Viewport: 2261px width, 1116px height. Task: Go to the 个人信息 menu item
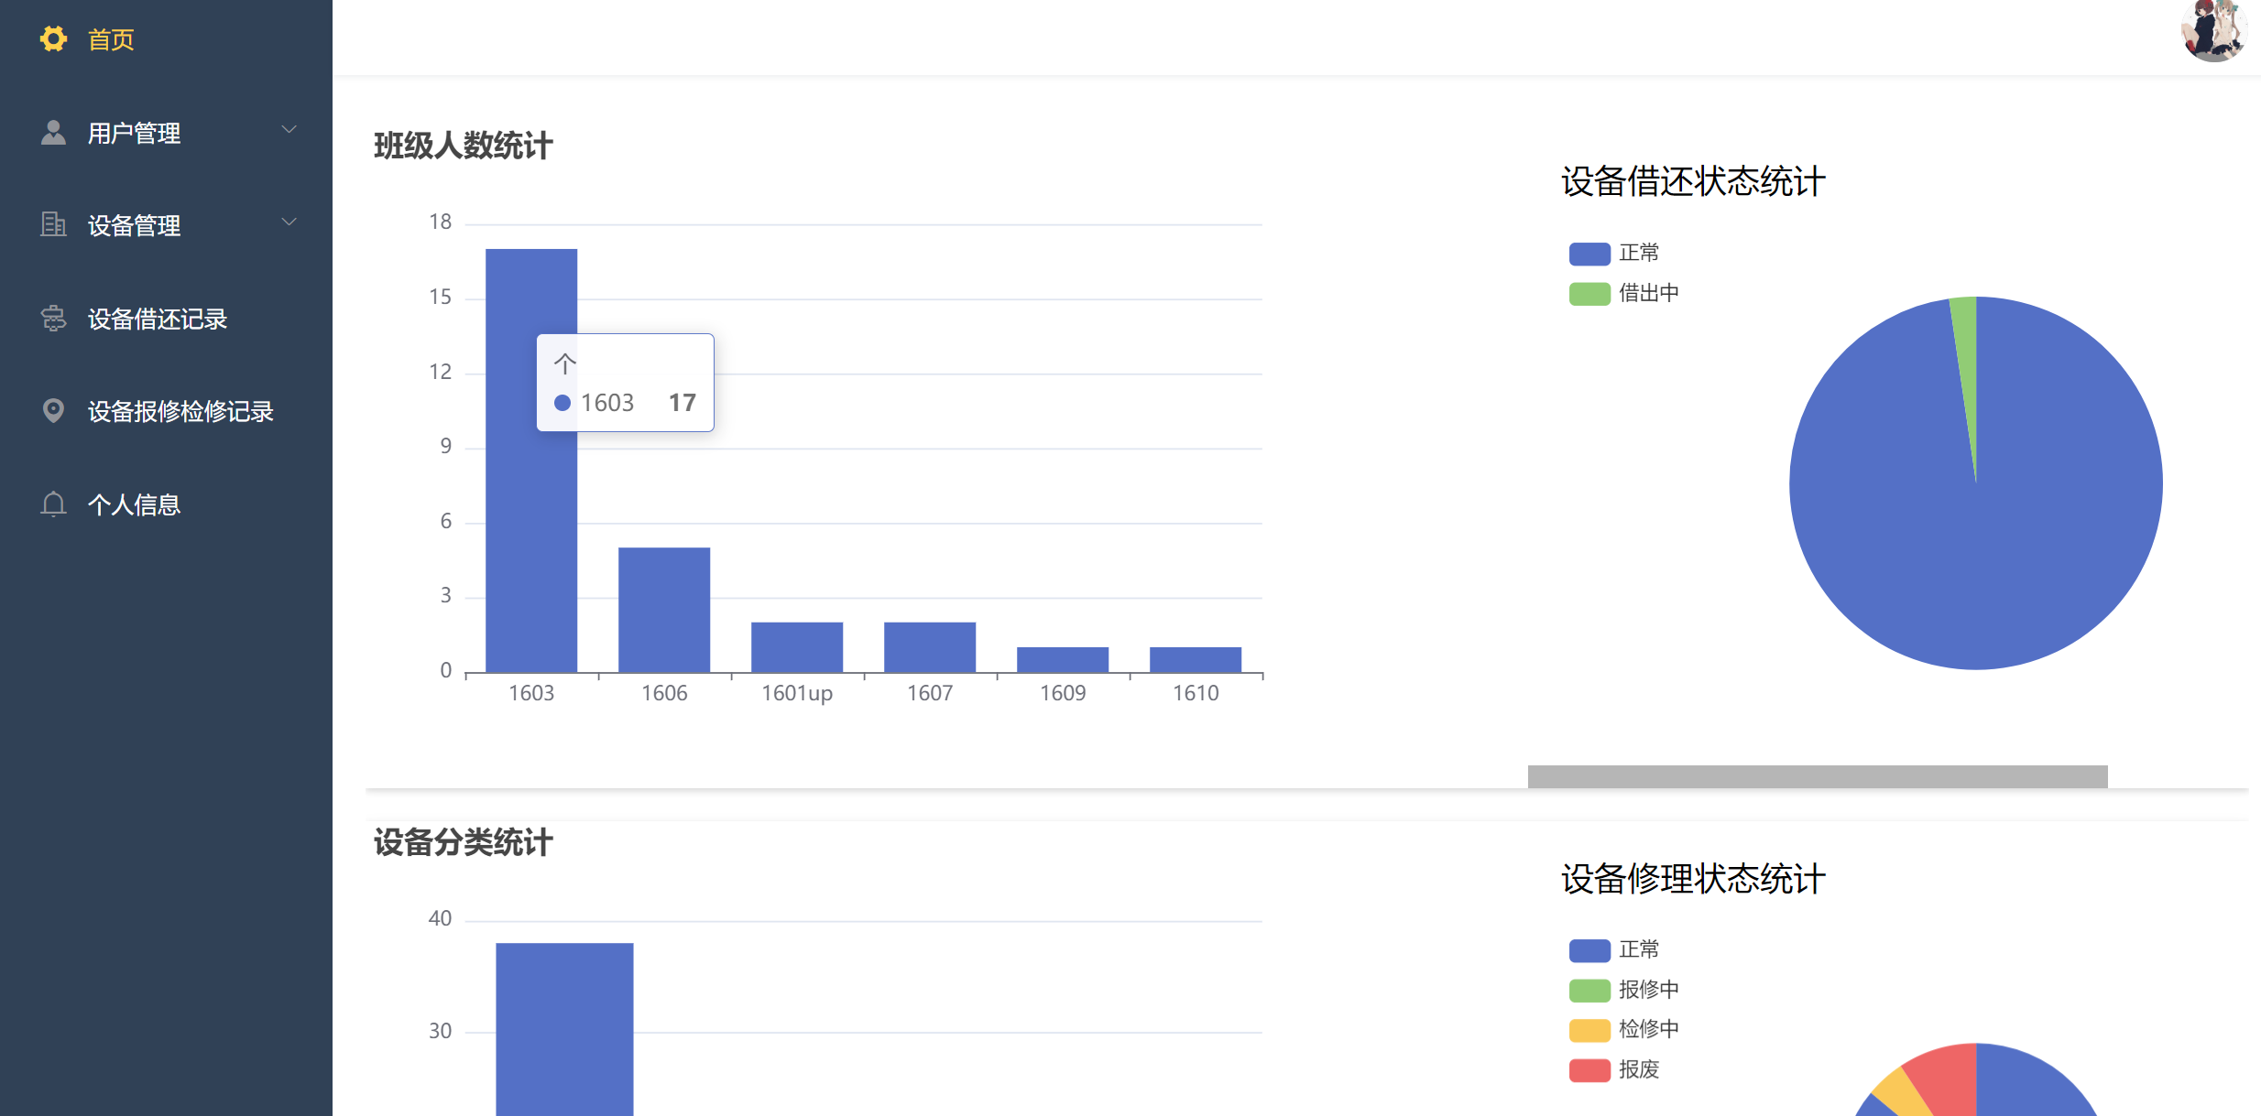(134, 505)
